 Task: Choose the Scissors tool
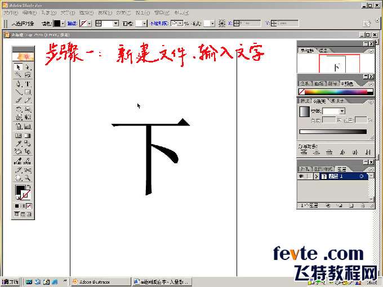(28, 169)
